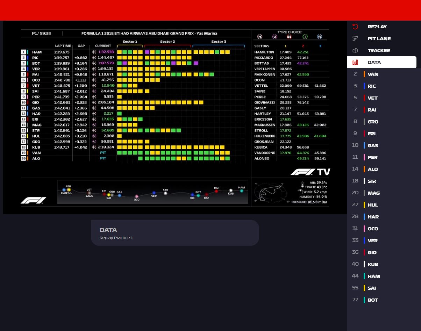Click the wet tyre W icon
Screen dimensions: 421x331
coord(319,37)
